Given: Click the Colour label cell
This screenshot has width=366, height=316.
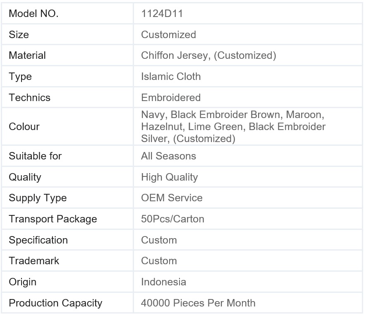Looking at the screenshot, I should [24, 127].
